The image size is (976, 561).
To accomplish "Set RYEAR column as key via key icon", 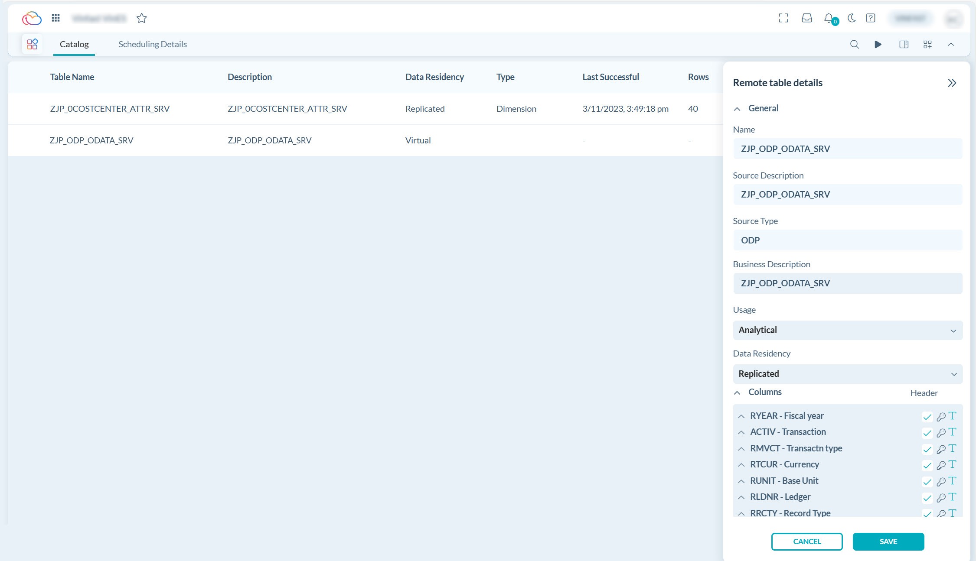I will pyautogui.click(x=941, y=416).
